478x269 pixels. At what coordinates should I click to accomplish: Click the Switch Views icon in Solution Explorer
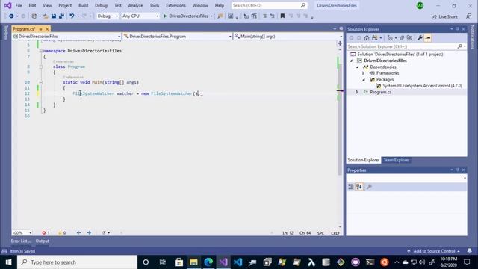pyautogui.click(x=375, y=38)
